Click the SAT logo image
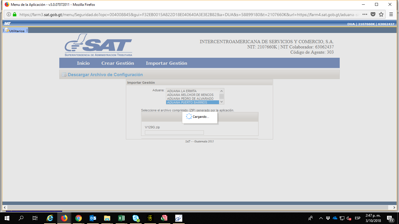399x224 pixels. point(98,45)
